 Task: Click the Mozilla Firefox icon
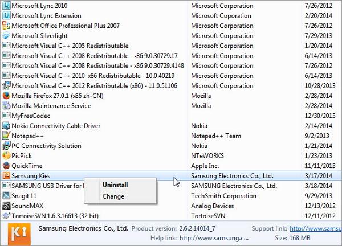point(6,96)
